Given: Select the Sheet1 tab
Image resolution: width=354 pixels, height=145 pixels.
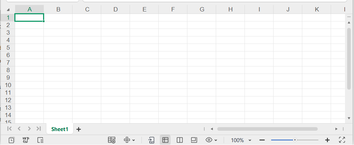Looking at the screenshot, I should (60, 129).
